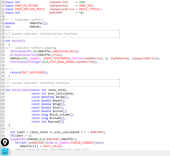Click inpMaMethod argument on line 36
The height and width of the screenshot is (156, 170).
click(x=119, y=58)
